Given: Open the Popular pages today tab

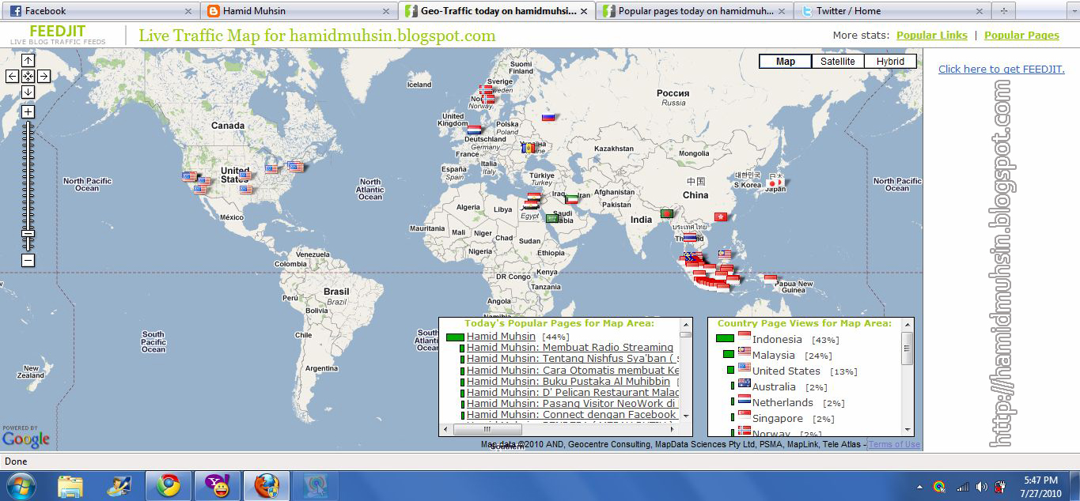Looking at the screenshot, I should point(695,11).
